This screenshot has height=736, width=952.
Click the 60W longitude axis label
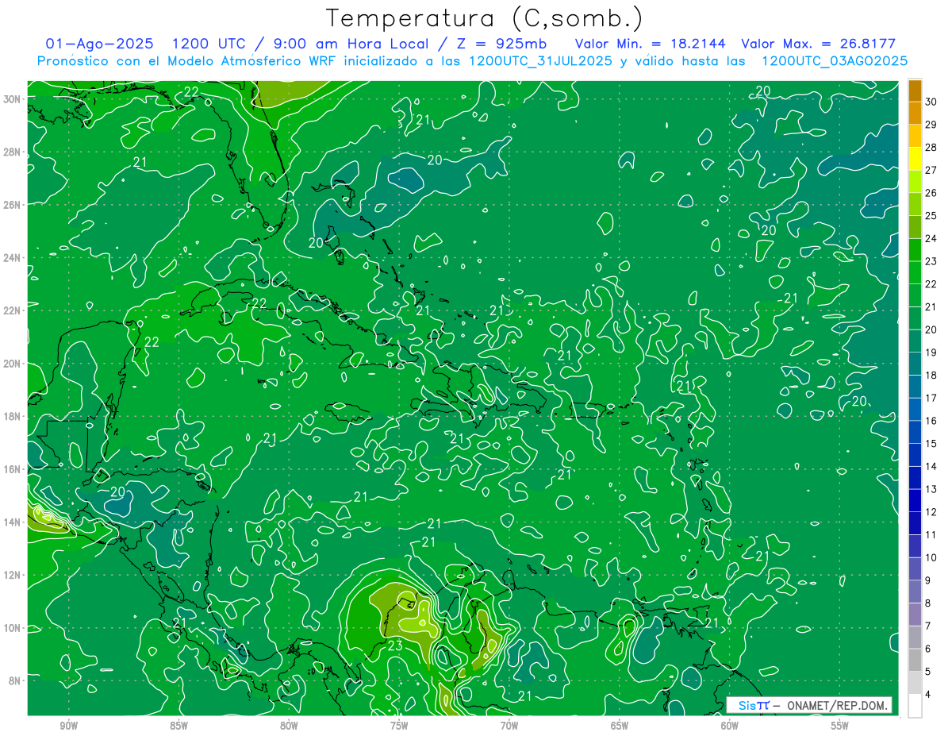coord(730,726)
